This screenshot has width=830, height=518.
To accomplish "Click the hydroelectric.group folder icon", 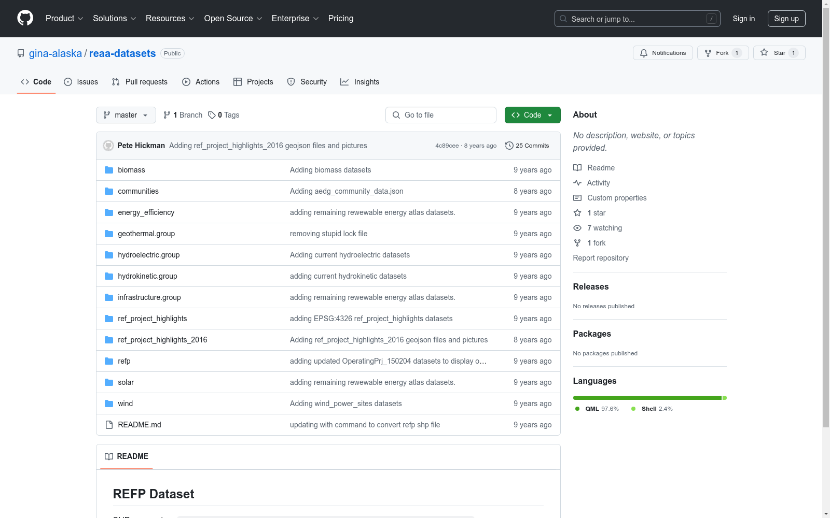I will tap(109, 255).
